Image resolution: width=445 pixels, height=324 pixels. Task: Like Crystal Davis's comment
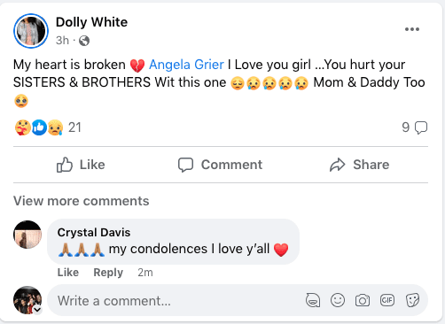coord(68,273)
